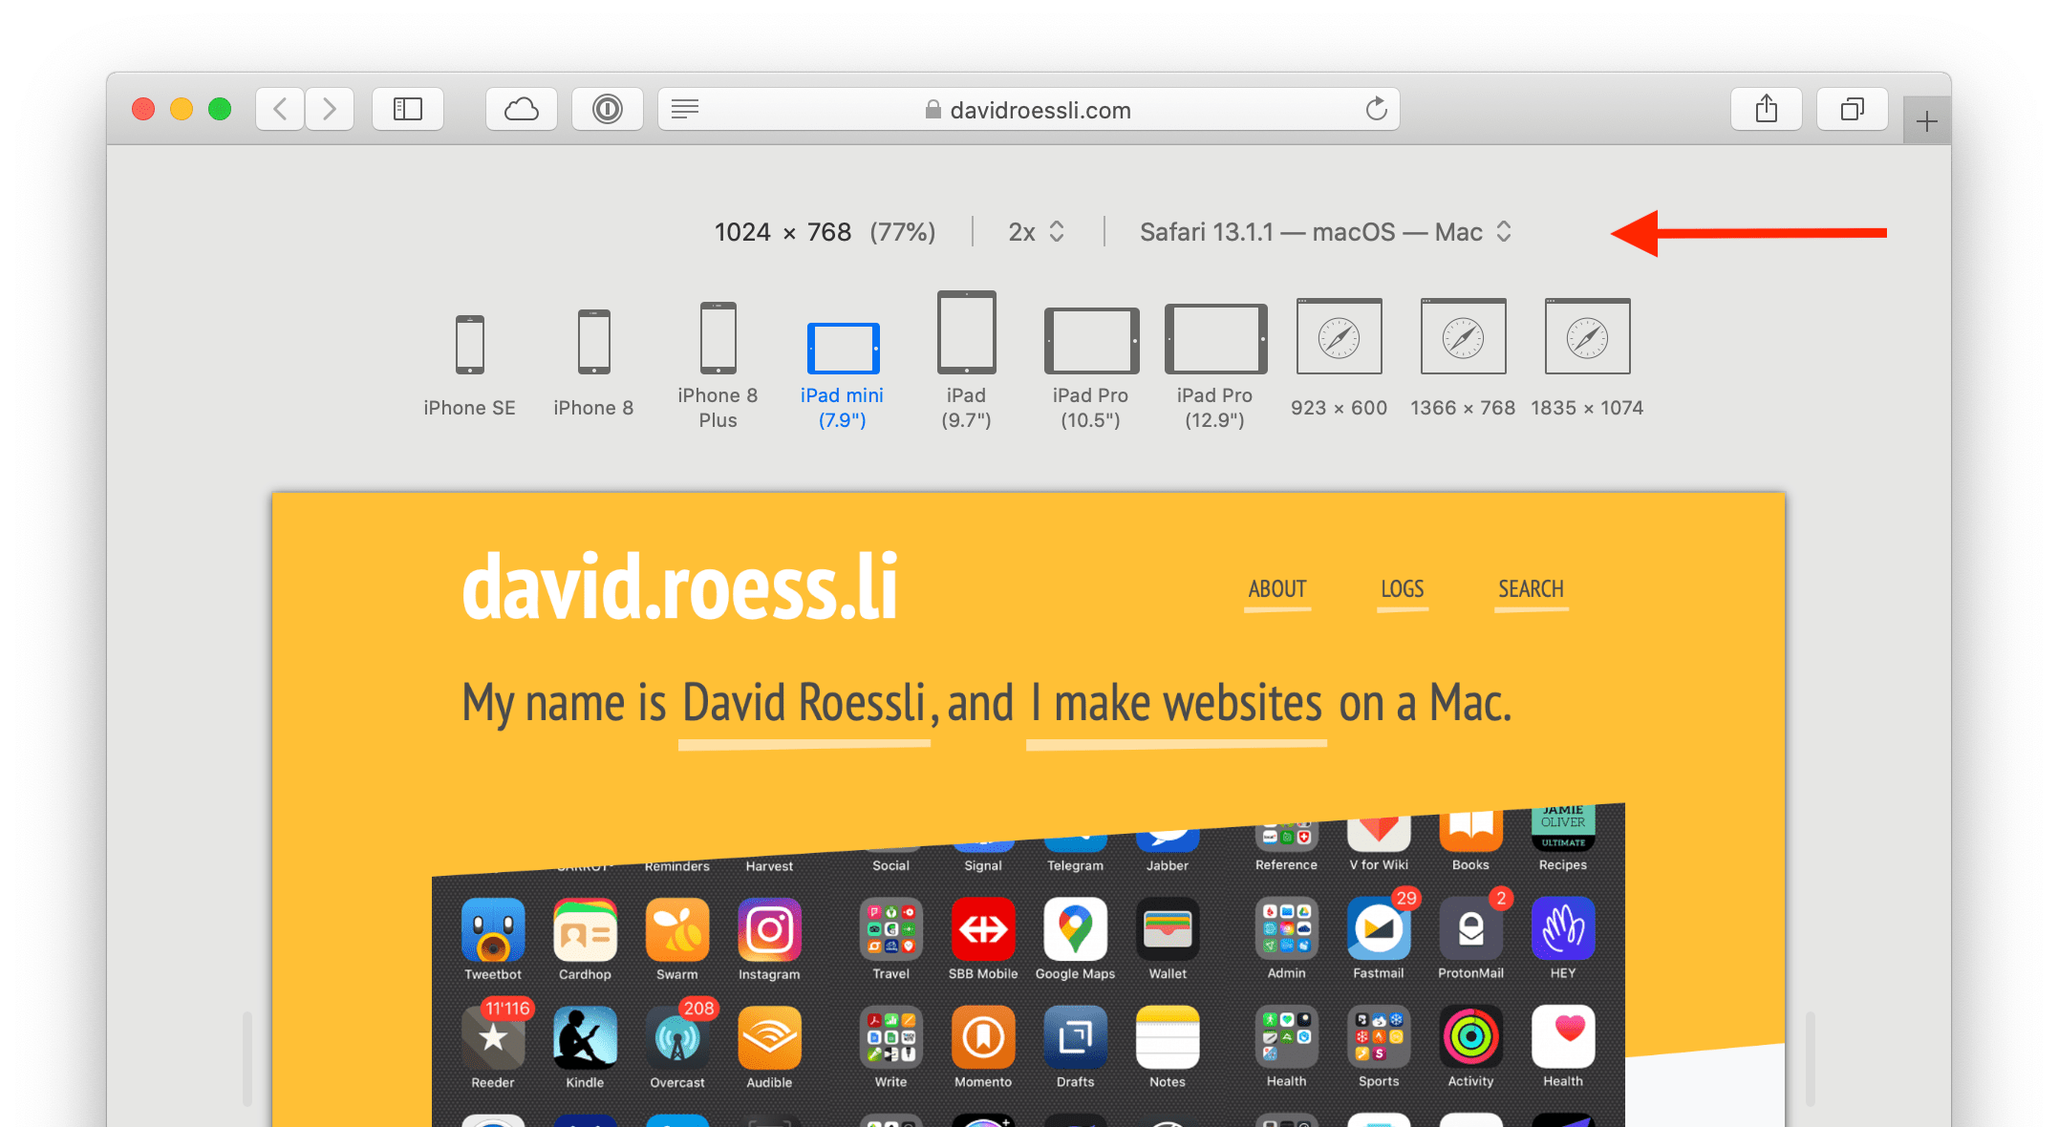Click the Fastmail app icon in photo
Screen dimensions: 2058x1127
[x=1378, y=928]
